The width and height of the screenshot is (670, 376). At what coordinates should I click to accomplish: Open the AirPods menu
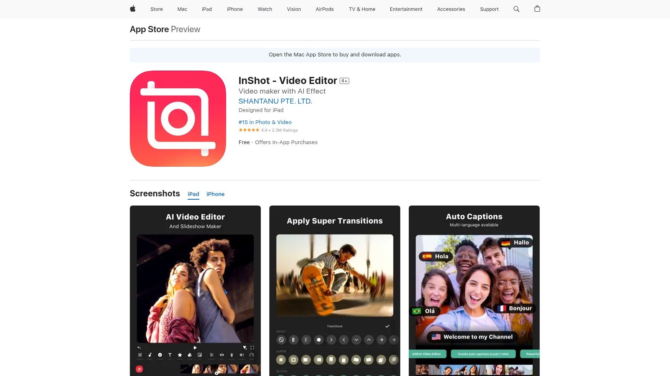tap(325, 9)
